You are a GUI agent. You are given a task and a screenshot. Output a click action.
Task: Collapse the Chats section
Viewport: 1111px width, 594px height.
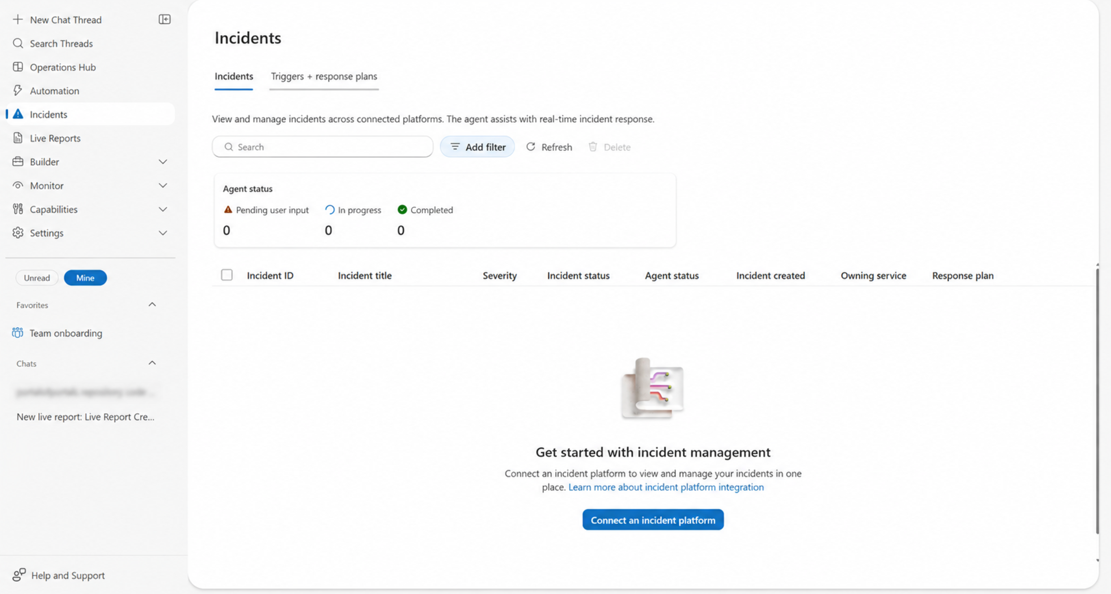coord(152,363)
